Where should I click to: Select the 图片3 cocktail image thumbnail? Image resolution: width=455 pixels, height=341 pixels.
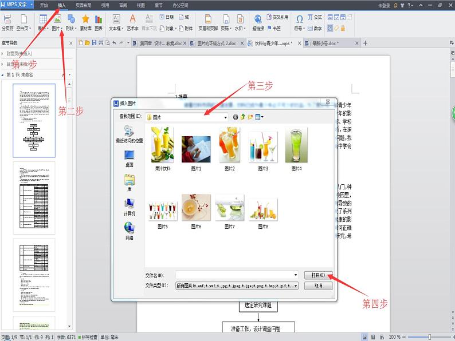(x=263, y=146)
